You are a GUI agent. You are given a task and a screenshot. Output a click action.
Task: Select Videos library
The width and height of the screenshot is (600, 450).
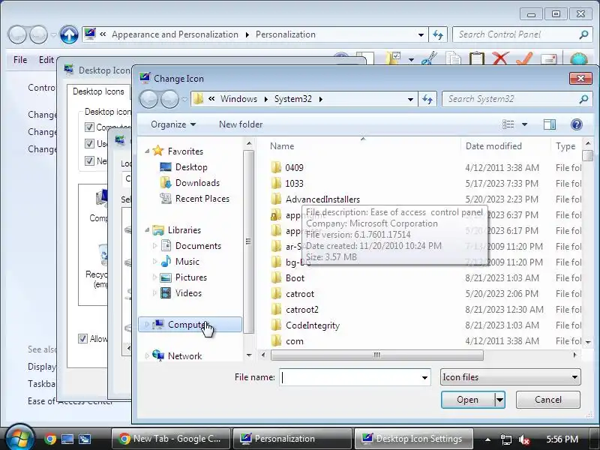[188, 293]
